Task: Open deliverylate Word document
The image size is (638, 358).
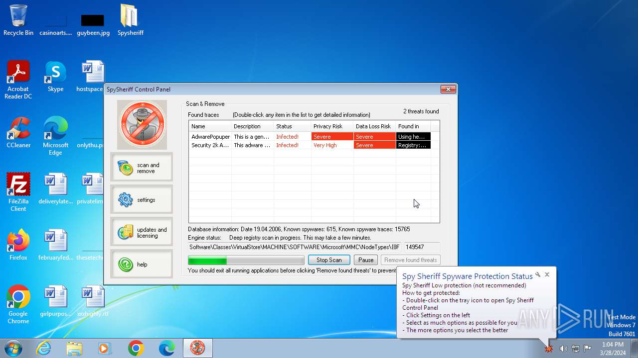Action: pos(55,189)
